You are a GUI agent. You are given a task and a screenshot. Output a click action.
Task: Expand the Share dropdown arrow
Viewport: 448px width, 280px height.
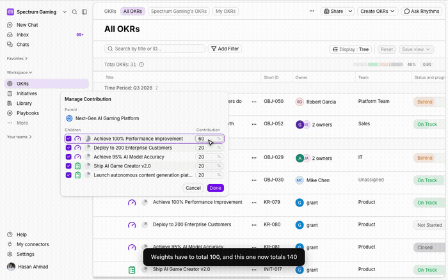click(350, 11)
